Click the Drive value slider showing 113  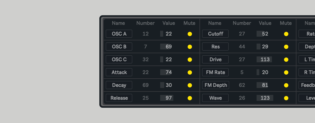point(265,59)
